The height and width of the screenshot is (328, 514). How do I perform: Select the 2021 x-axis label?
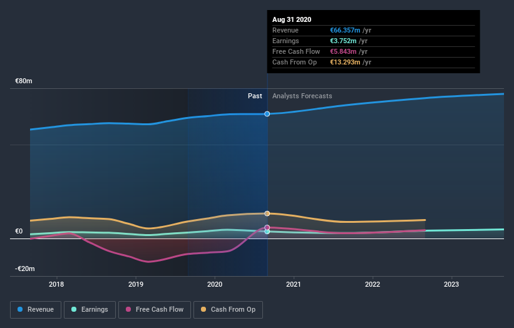coord(294,284)
